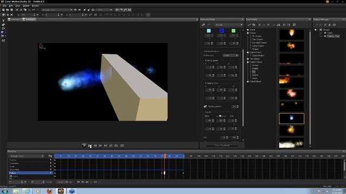Viewport: 346px width, 194px height.
Task: Open the Attribute Panel property dropdown
Action: pos(229,25)
